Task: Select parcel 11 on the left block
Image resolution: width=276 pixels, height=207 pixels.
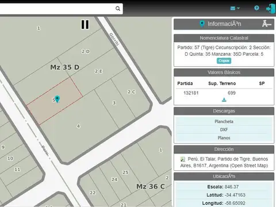Action: [17, 170]
